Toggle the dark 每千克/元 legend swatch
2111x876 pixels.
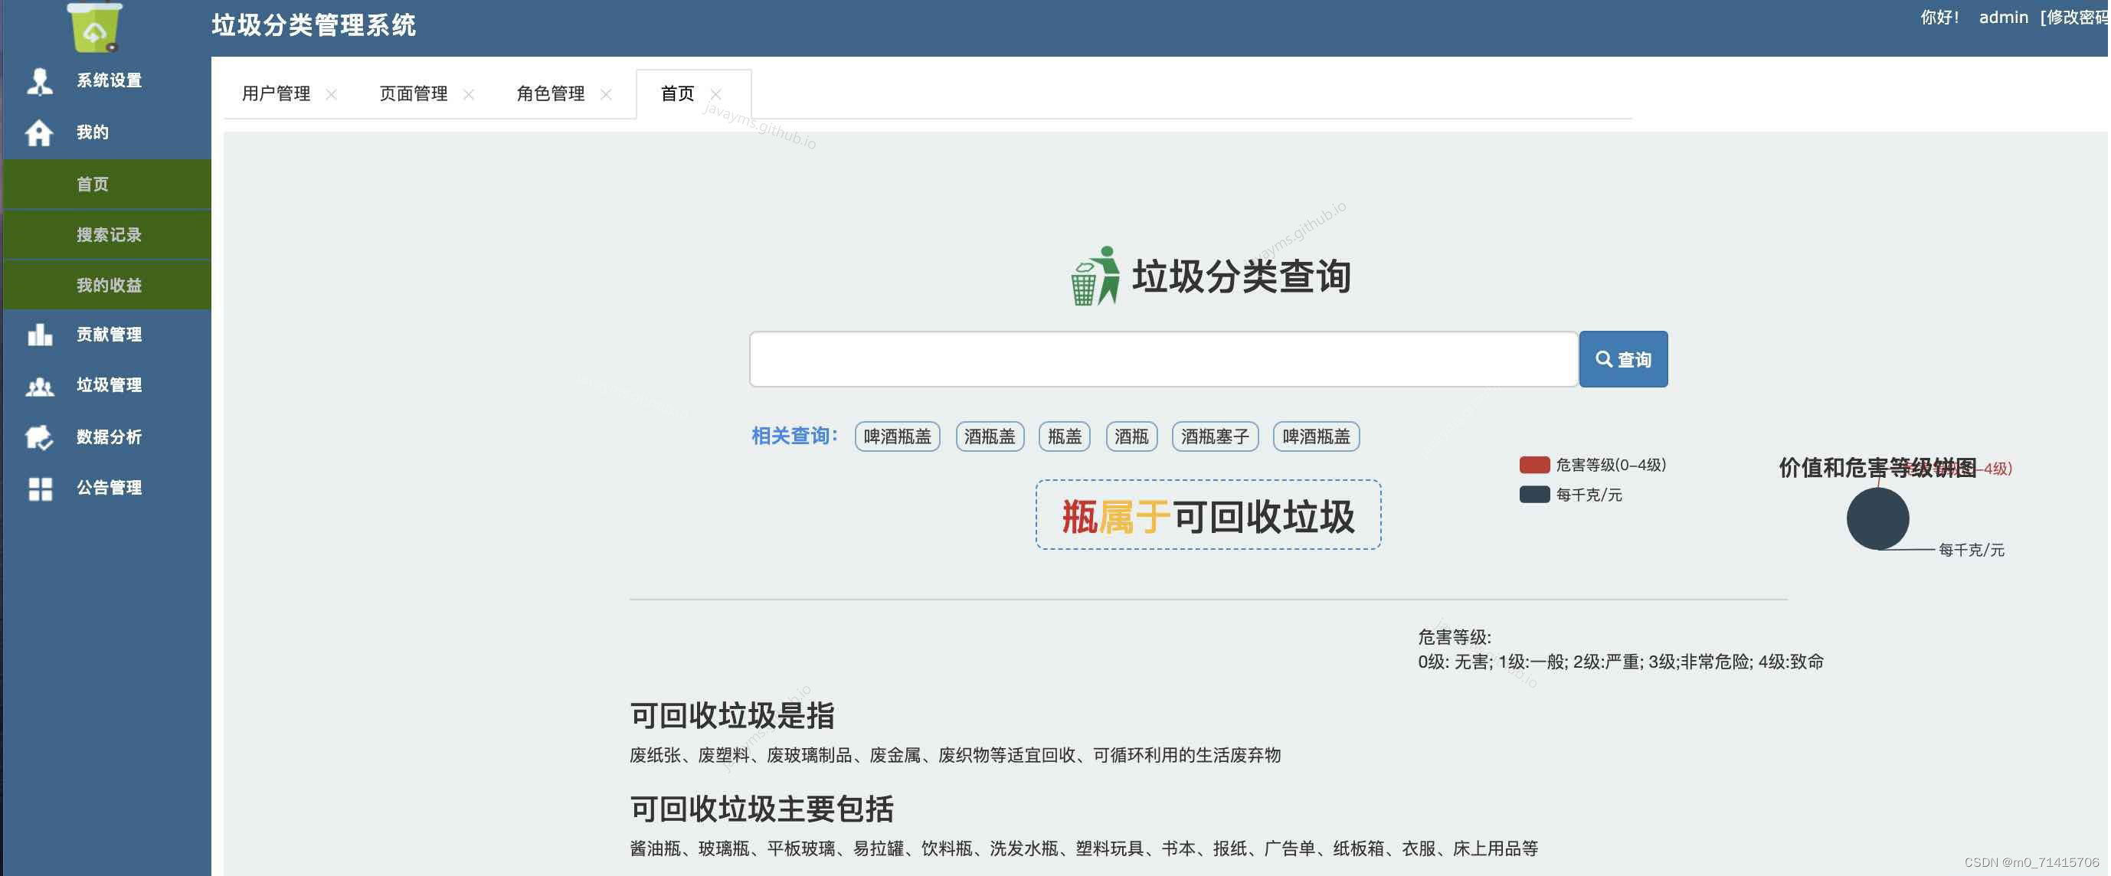coord(1534,494)
